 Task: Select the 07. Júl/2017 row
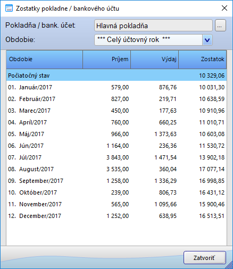click(117, 157)
